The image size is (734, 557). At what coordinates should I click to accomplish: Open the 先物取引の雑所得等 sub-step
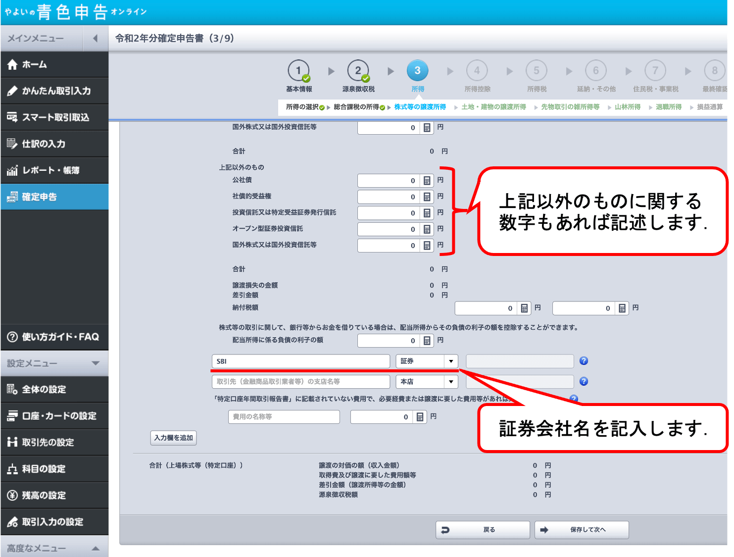pyautogui.click(x=570, y=107)
